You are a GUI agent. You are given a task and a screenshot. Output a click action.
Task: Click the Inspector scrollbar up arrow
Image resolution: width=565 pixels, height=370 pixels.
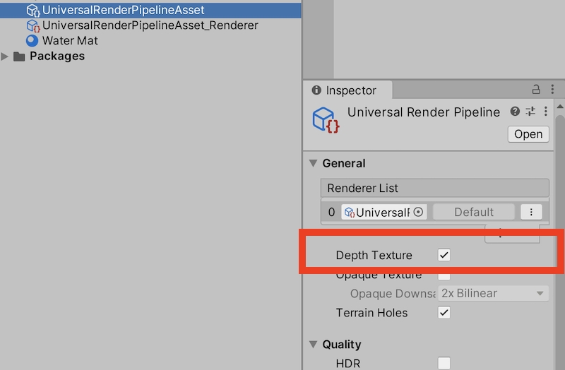point(560,107)
